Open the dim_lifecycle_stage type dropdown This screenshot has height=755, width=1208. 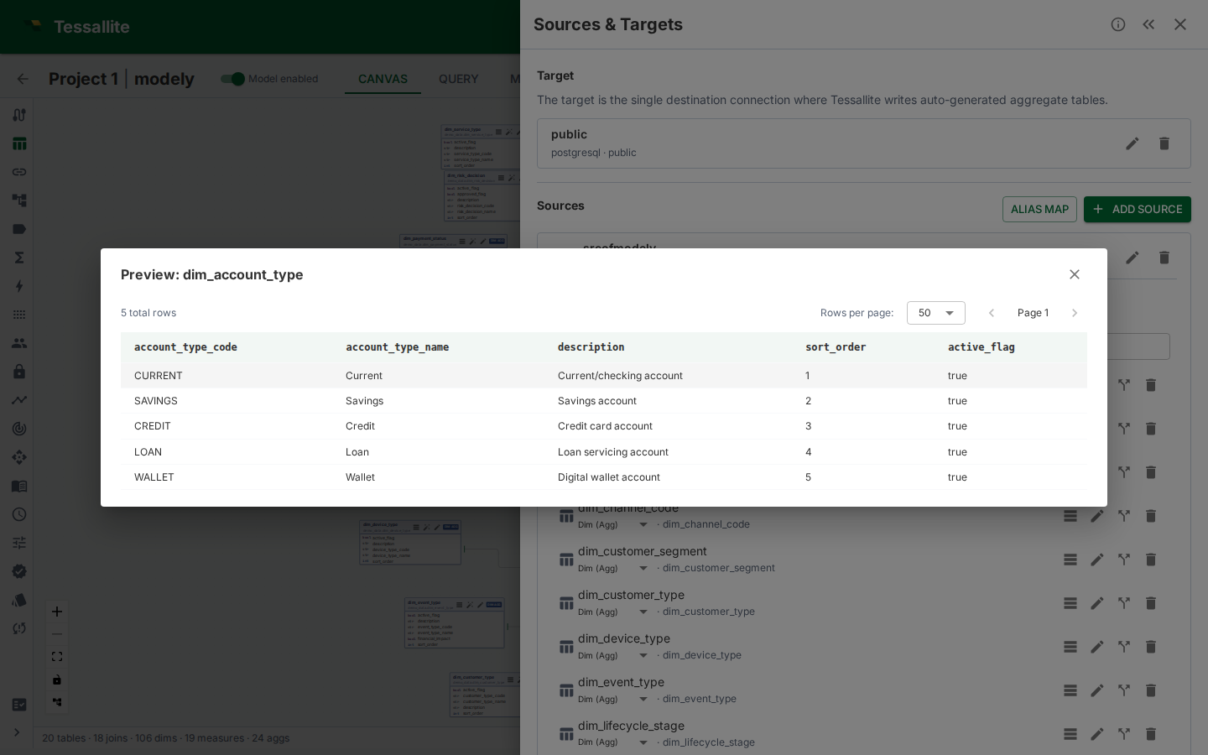(613, 742)
